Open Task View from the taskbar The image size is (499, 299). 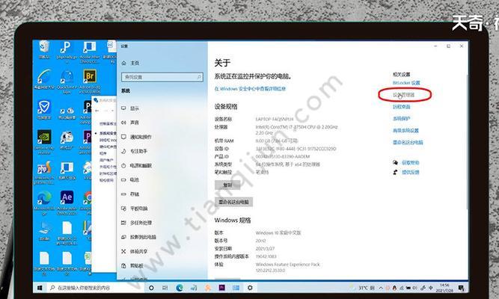point(165,288)
